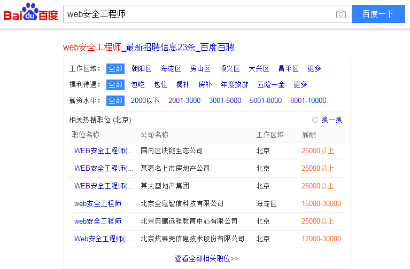410x269 pixels.
Task: Filter benefits by 包住
Action: pyautogui.click(x=160, y=85)
